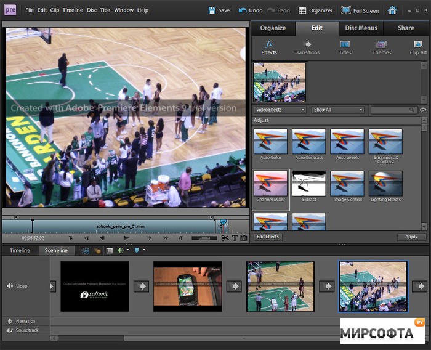Screen dimensions: 431x350
Task: Go to previous edit point
Action: coord(71,238)
